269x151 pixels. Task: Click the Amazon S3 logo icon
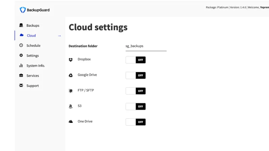point(71,106)
